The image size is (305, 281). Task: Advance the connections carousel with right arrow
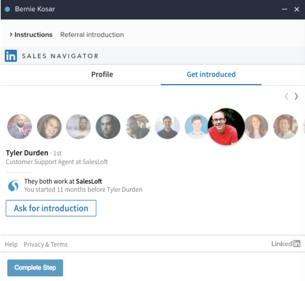(296, 96)
